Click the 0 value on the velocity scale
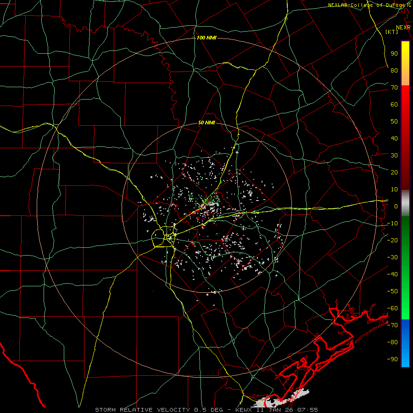Image resolution: width=413 pixels, height=413 pixels. coord(396,206)
